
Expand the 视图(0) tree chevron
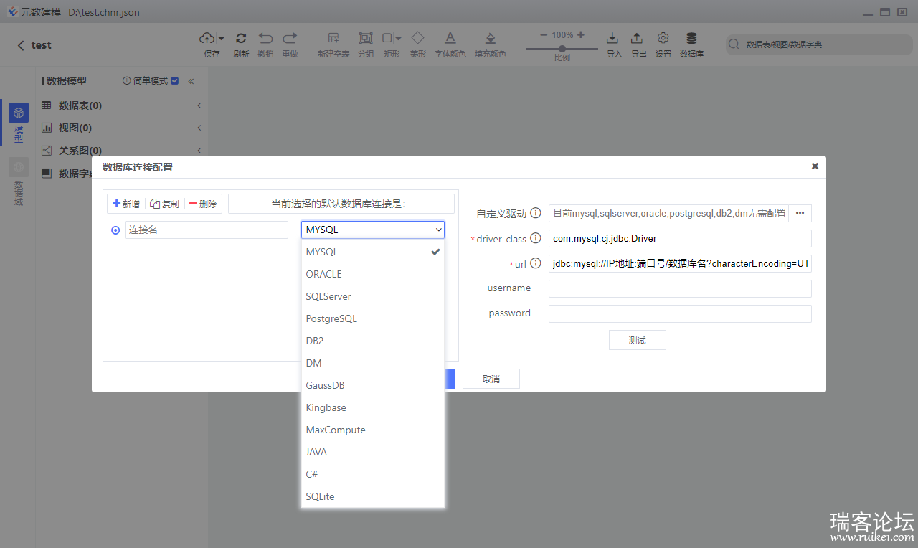199,128
